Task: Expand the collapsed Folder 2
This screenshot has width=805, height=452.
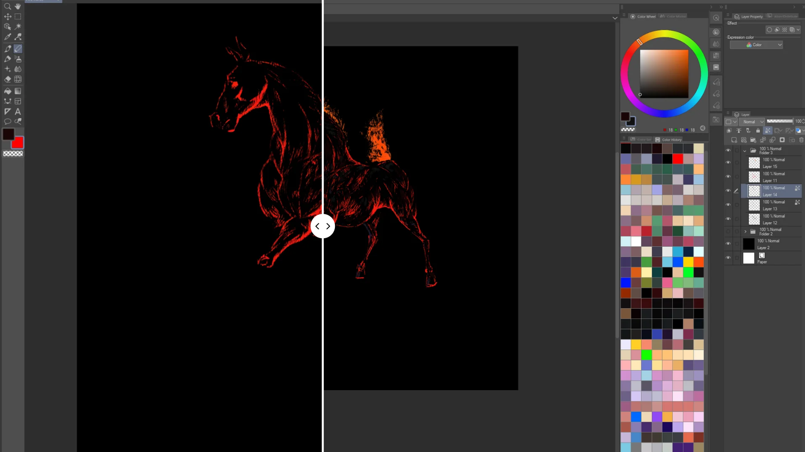Action: (x=745, y=231)
